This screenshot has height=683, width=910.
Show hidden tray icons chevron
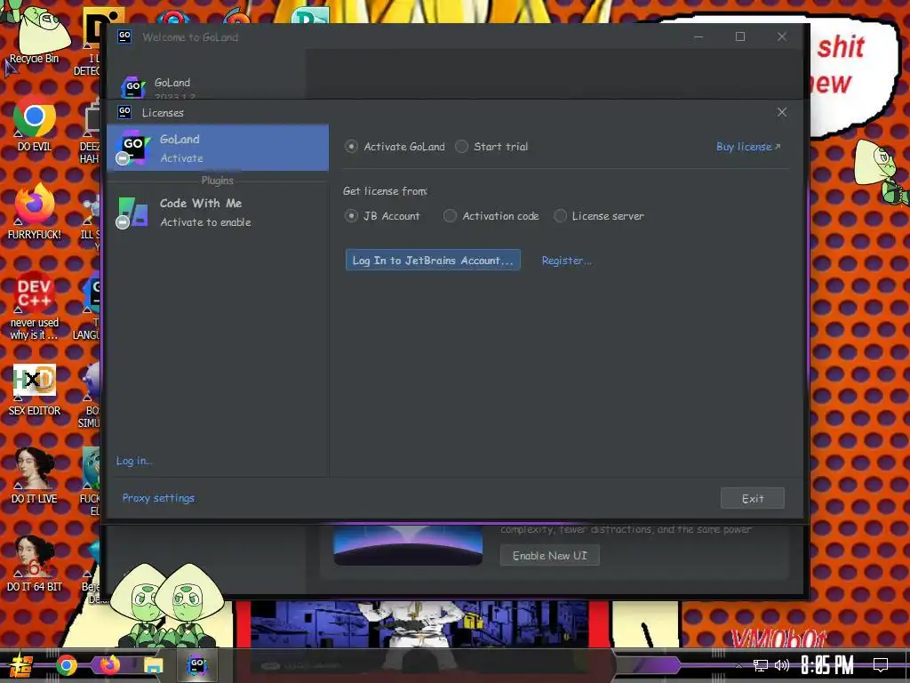tap(738, 665)
